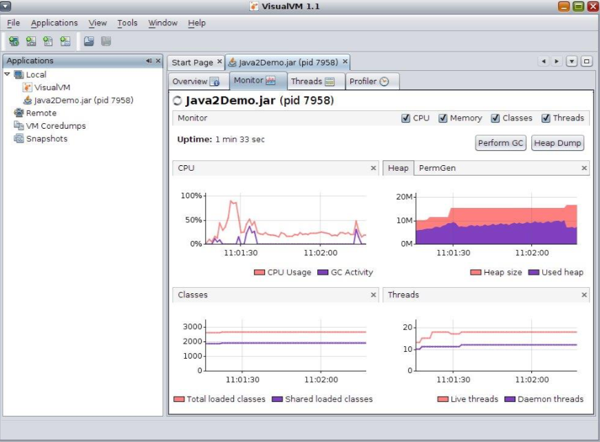Click the Total loaded classes legend swatch

[x=179, y=399]
